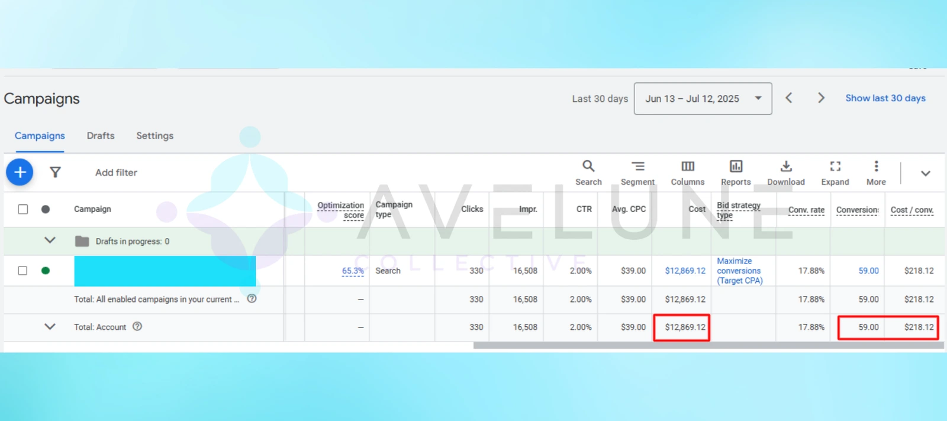Open the Segment tool
This screenshot has height=421, width=947.
637,173
